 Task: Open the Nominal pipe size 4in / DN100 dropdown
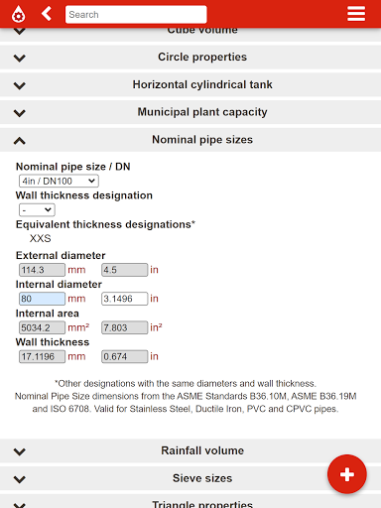tap(59, 181)
